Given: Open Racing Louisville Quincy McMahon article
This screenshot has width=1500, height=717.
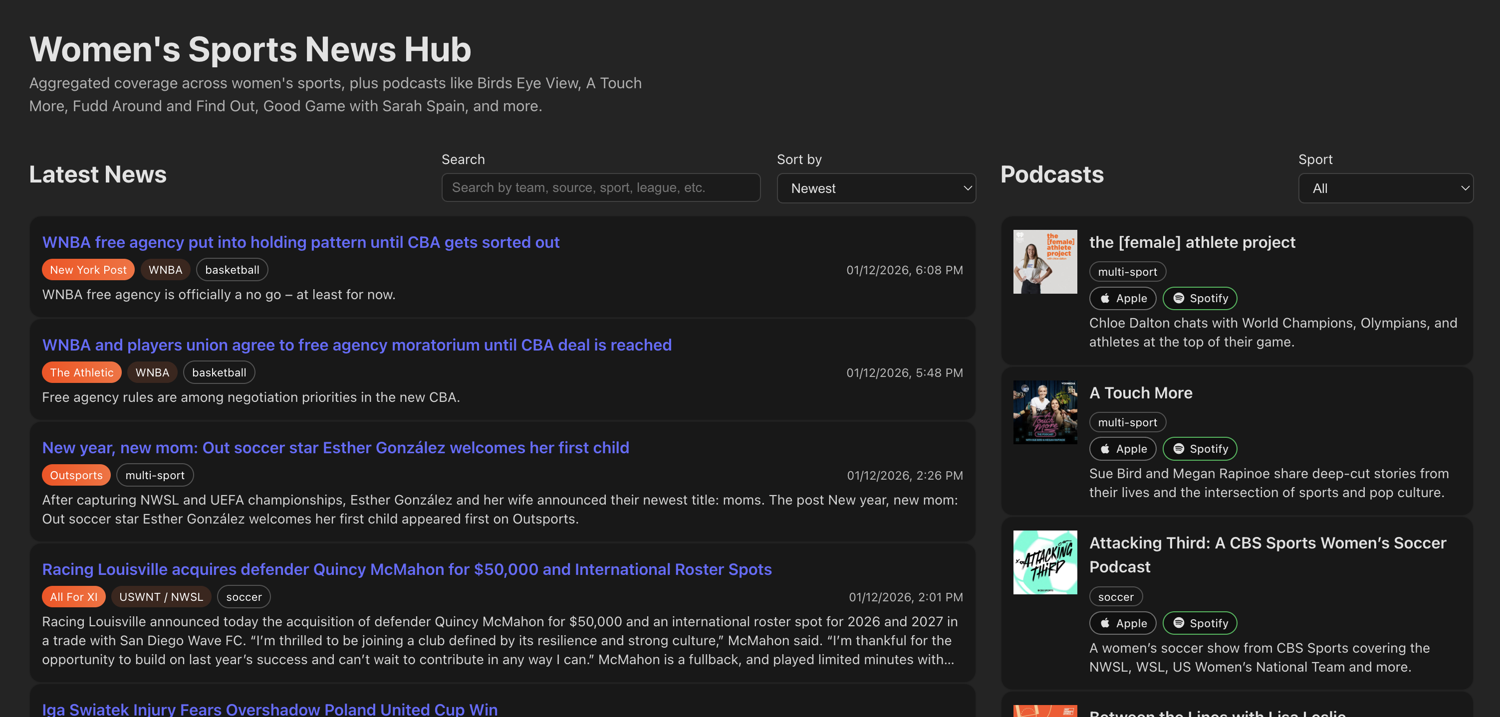Looking at the screenshot, I should [407, 569].
